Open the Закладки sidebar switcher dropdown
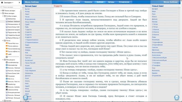The image size is (182, 102). [x=9, y=3]
